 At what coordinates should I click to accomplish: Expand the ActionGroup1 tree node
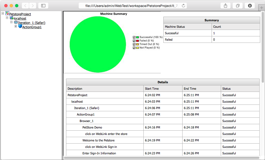pos(16,26)
